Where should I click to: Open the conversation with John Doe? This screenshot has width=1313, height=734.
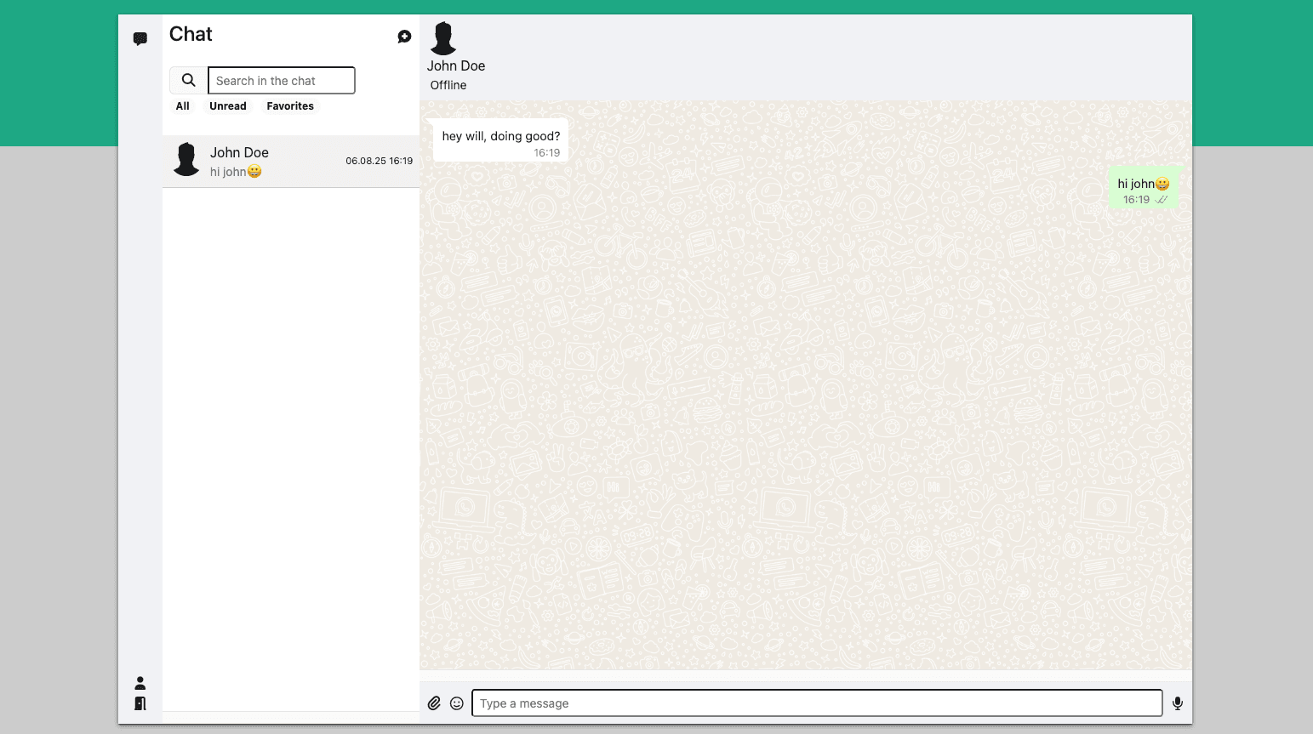point(289,160)
